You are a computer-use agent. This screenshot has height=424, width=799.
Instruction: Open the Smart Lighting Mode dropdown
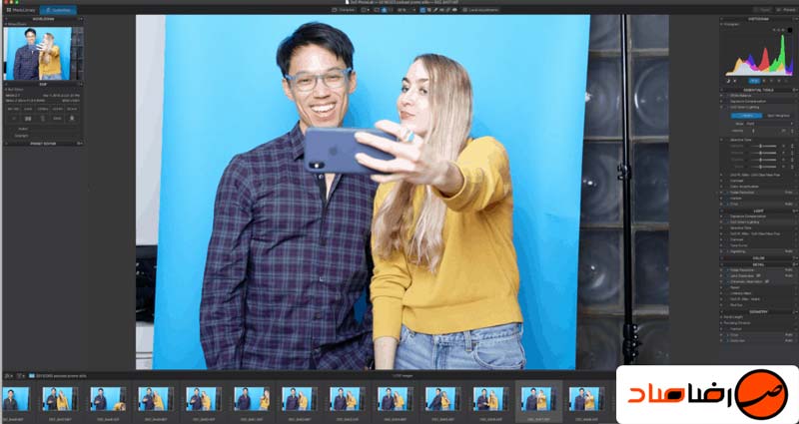click(x=768, y=124)
